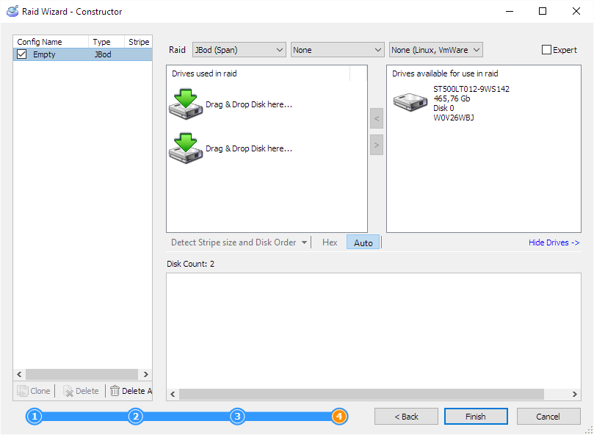Click the first Drag & Drop Disk slot icon
Screen dimensions: 594x435
tap(186, 104)
